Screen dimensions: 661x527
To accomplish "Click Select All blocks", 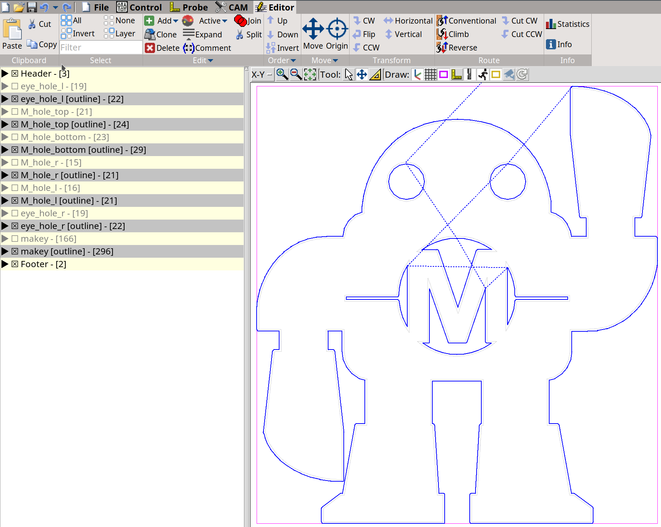I will 72,20.
